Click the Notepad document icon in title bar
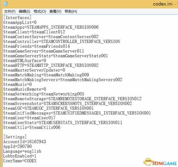This screenshot has width=178, height=167. 6,4
